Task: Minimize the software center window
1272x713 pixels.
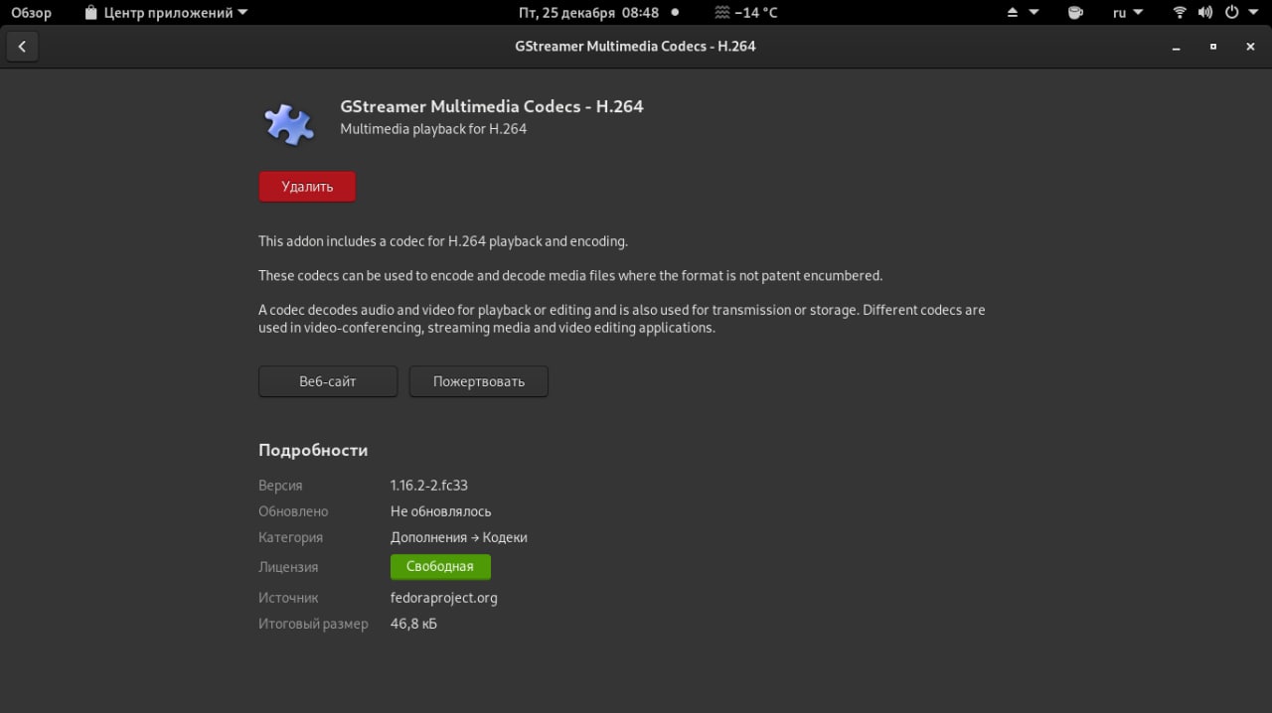Action: (1177, 47)
